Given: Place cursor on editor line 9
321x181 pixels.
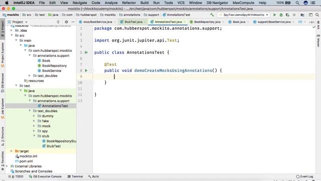Looking at the screenshot, I should tap(204, 76).
